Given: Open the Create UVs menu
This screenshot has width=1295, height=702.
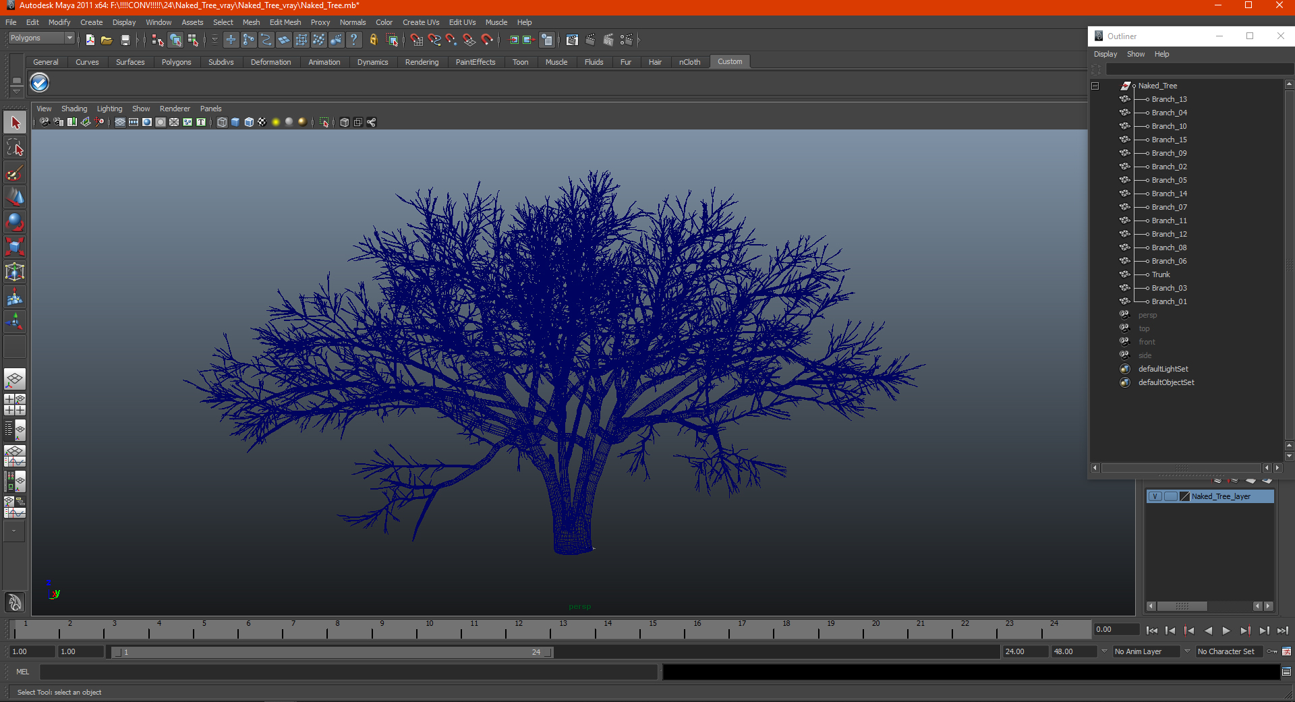Looking at the screenshot, I should click(421, 22).
